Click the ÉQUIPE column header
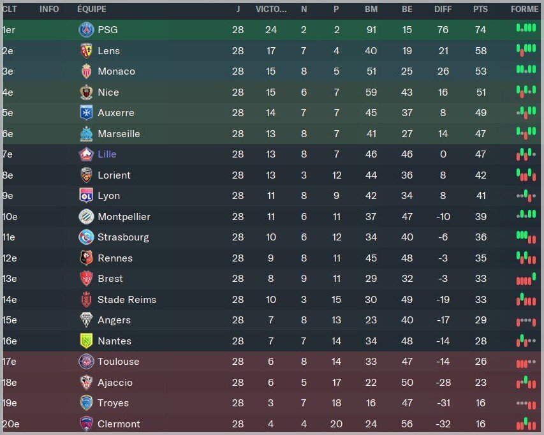This screenshot has height=435, width=544. (92, 10)
